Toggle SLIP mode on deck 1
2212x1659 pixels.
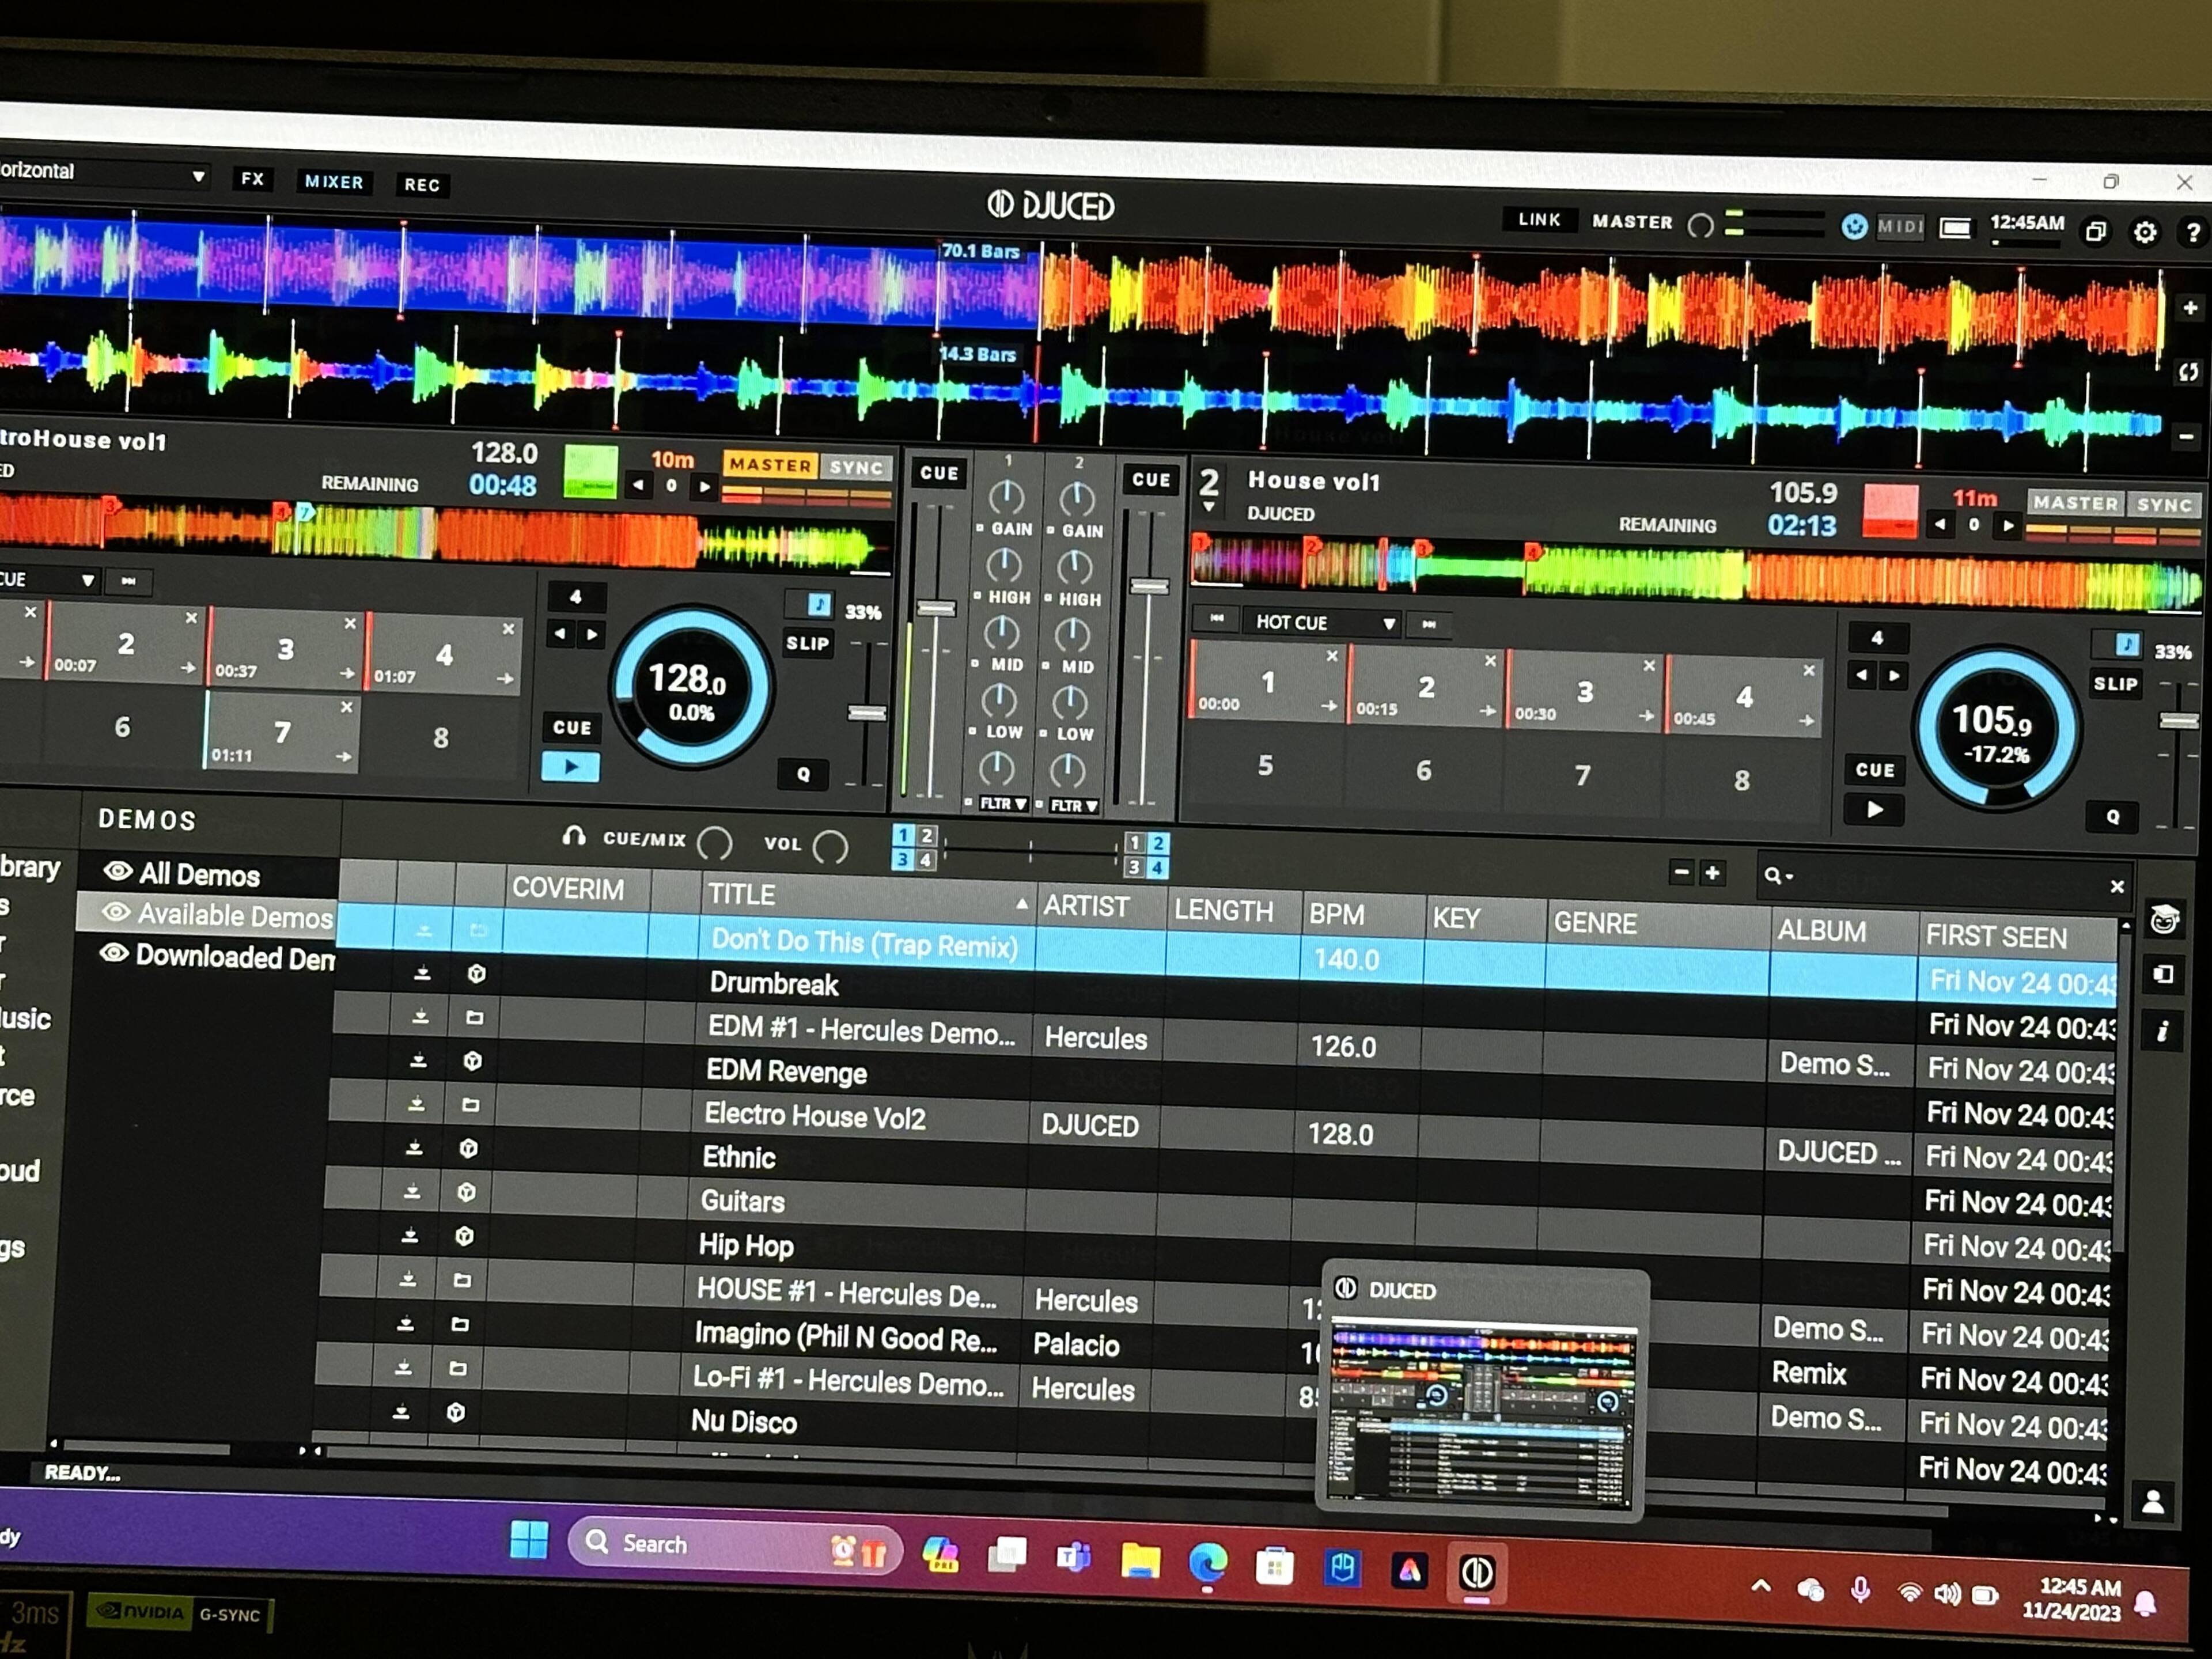[x=807, y=644]
